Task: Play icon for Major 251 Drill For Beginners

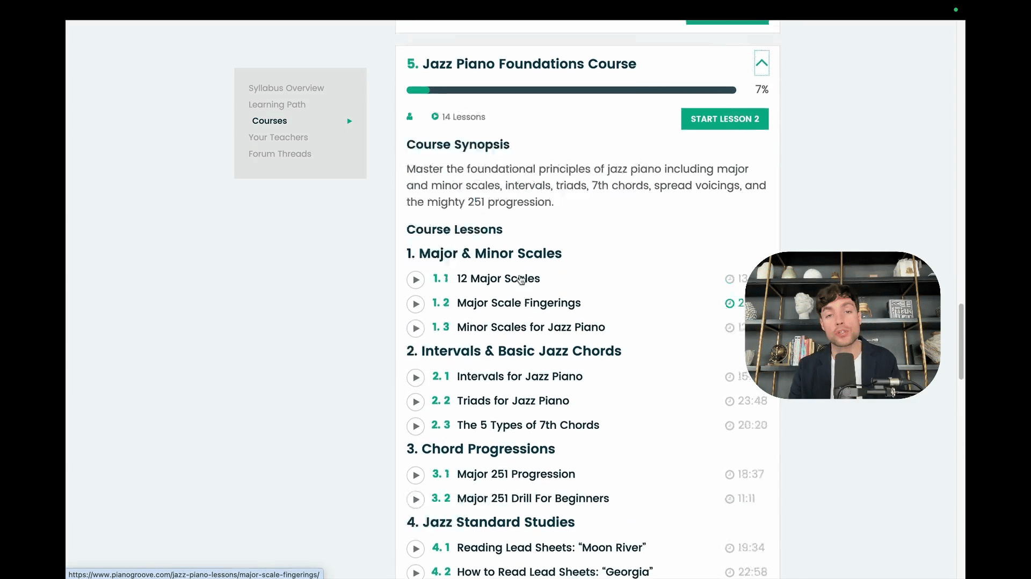Action: coord(415,500)
